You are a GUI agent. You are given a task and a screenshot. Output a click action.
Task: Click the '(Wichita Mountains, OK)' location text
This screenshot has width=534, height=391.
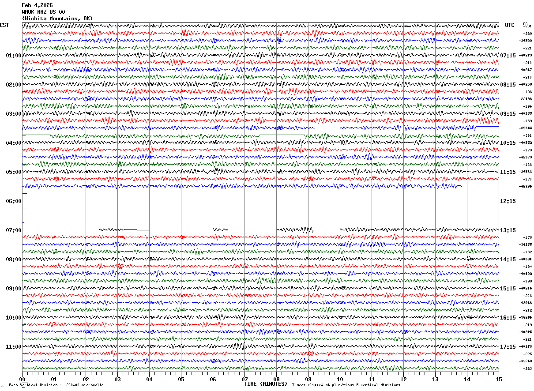pos(57,19)
